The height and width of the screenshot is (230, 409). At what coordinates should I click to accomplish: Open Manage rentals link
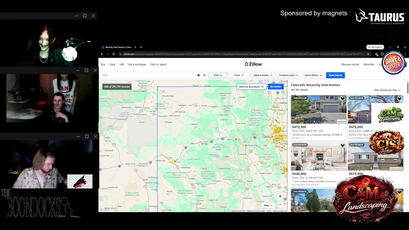pyautogui.click(x=350, y=65)
